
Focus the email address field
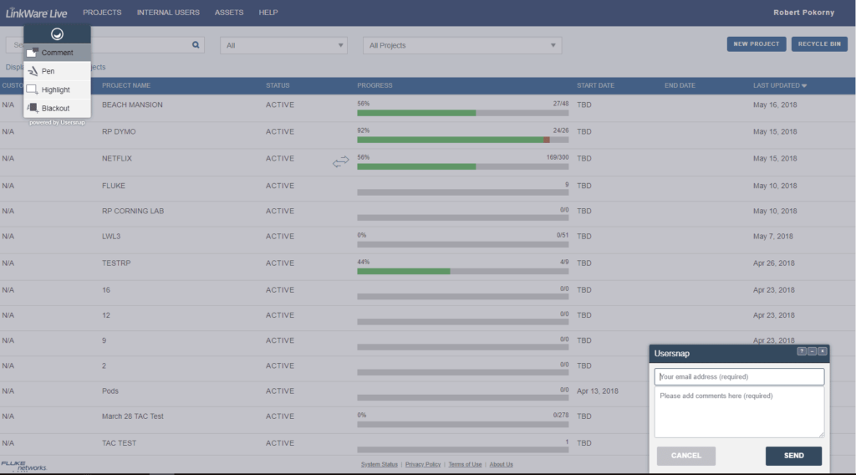(x=739, y=376)
